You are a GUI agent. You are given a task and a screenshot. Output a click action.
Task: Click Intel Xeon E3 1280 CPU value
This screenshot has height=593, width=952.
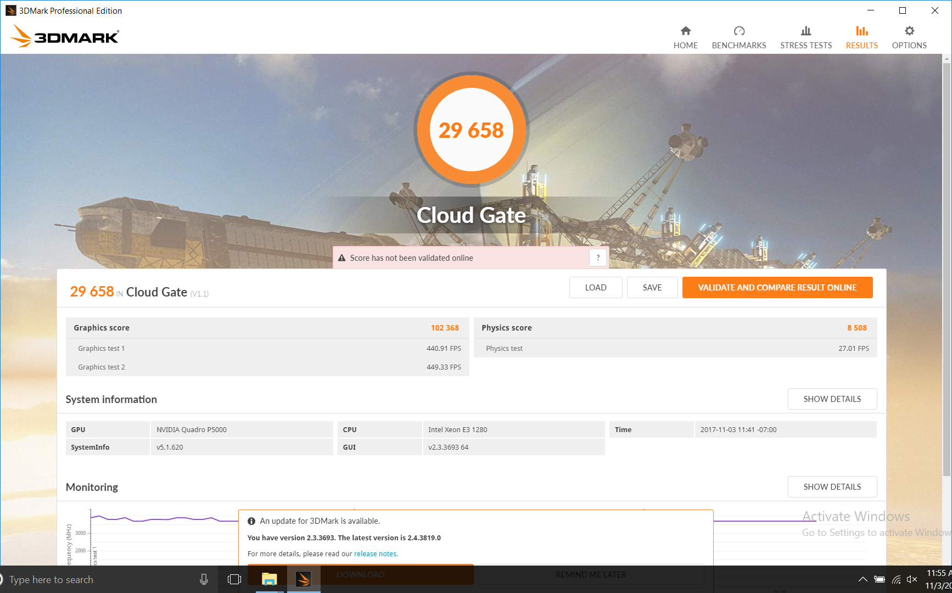(x=458, y=429)
